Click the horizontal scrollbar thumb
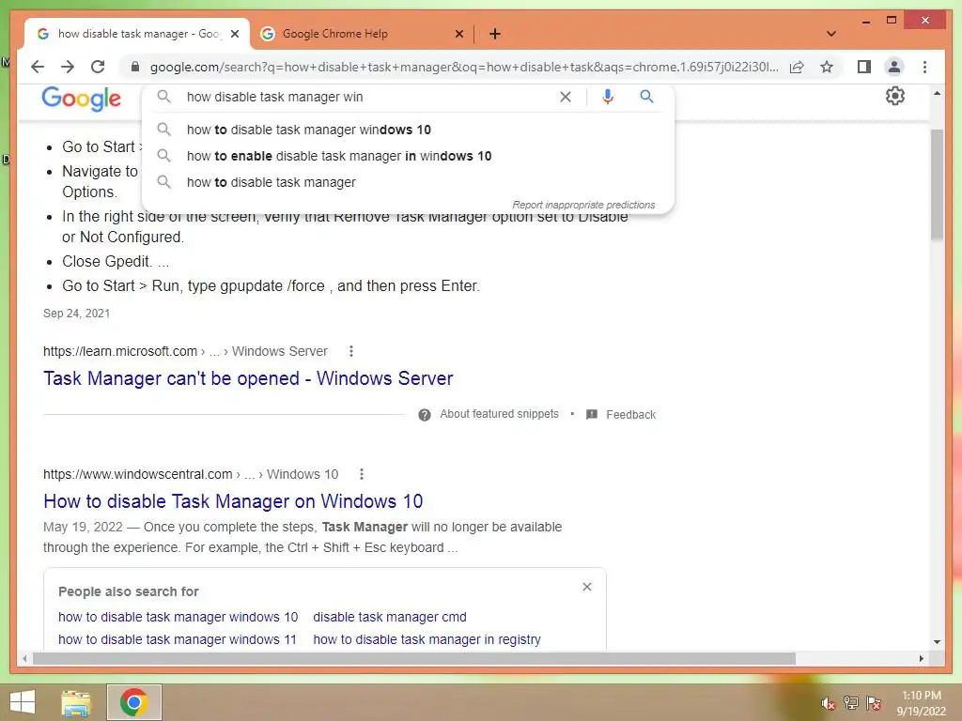Image resolution: width=962 pixels, height=721 pixels. pyautogui.click(x=414, y=658)
